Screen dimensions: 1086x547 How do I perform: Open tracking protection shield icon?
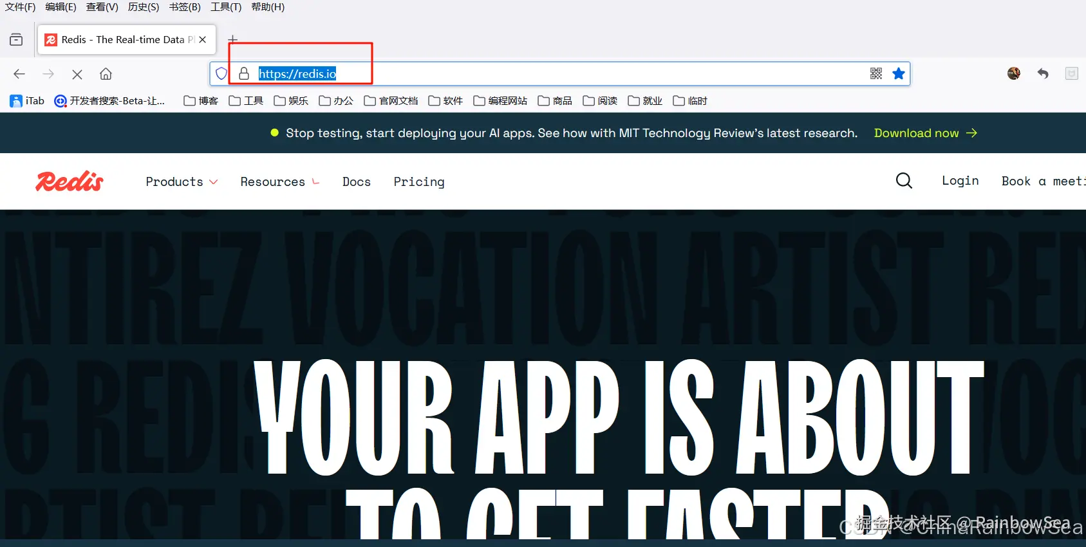pos(221,74)
